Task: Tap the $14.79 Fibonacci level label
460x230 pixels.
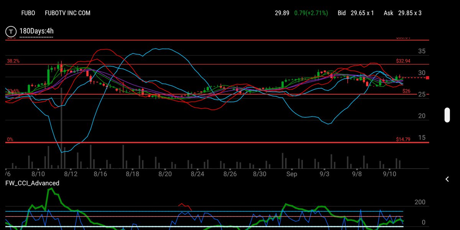Action: point(403,140)
